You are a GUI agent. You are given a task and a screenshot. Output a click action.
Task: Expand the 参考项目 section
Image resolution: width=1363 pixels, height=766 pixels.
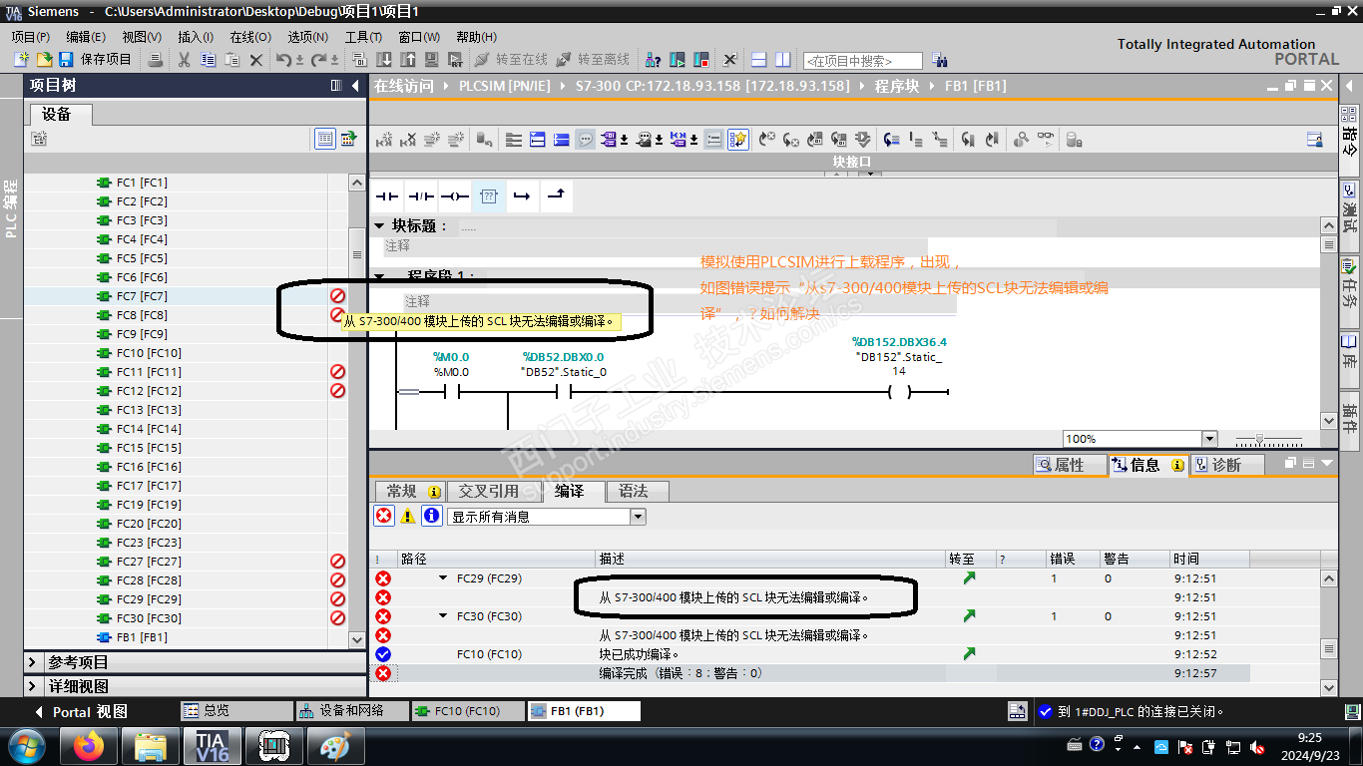coord(32,662)
